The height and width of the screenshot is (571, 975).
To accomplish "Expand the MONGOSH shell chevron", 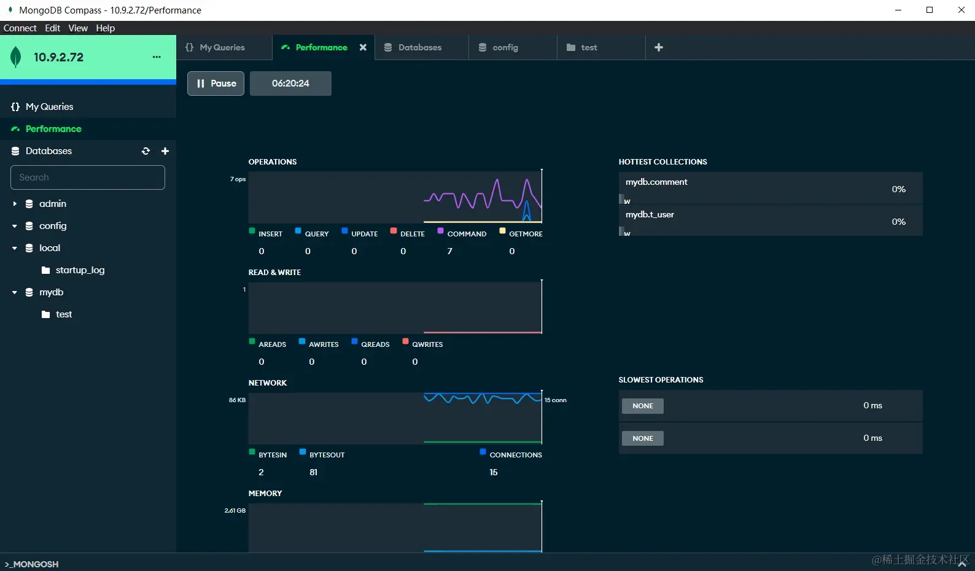I will click(961, 564).
